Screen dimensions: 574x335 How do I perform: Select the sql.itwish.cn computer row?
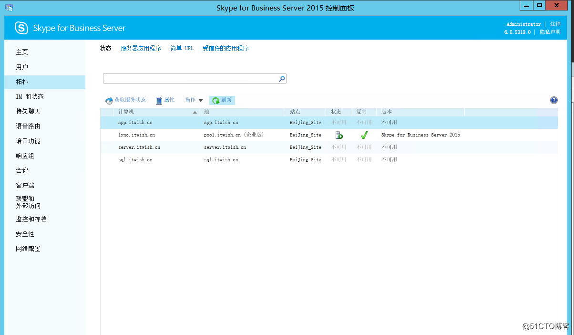click(329, 160)
